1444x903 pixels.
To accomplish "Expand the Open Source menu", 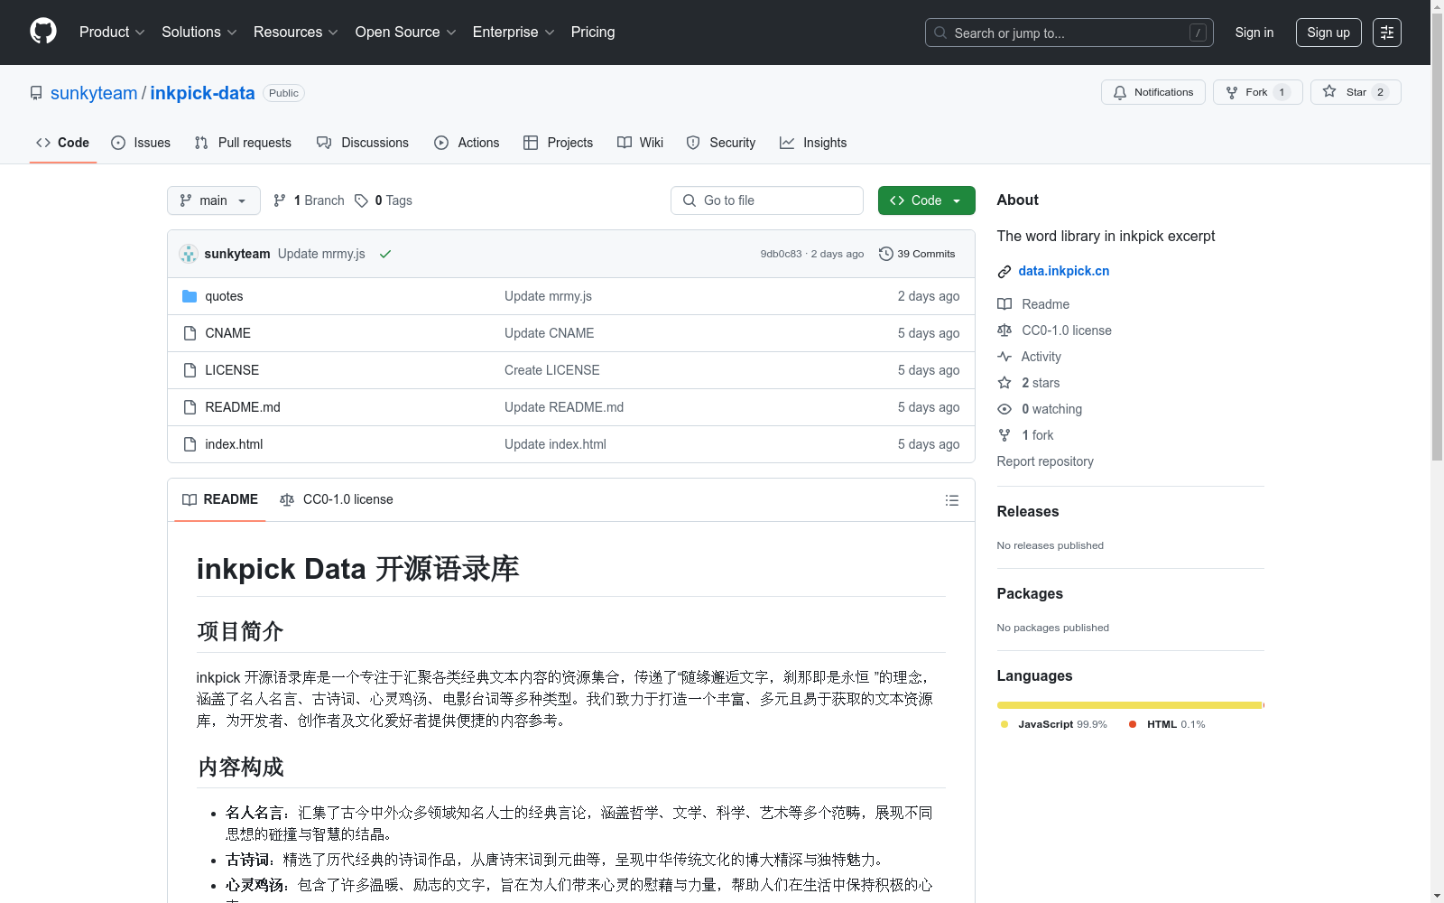I will click(406, 33).
